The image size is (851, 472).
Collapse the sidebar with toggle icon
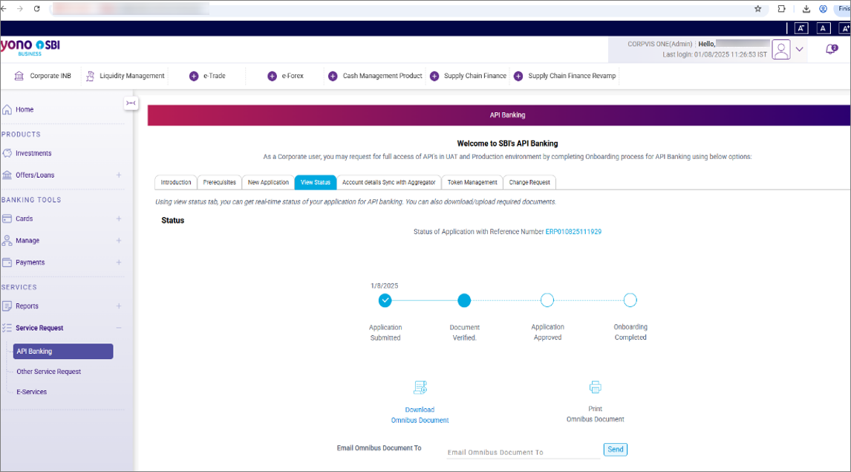click(x=131, y=103)
